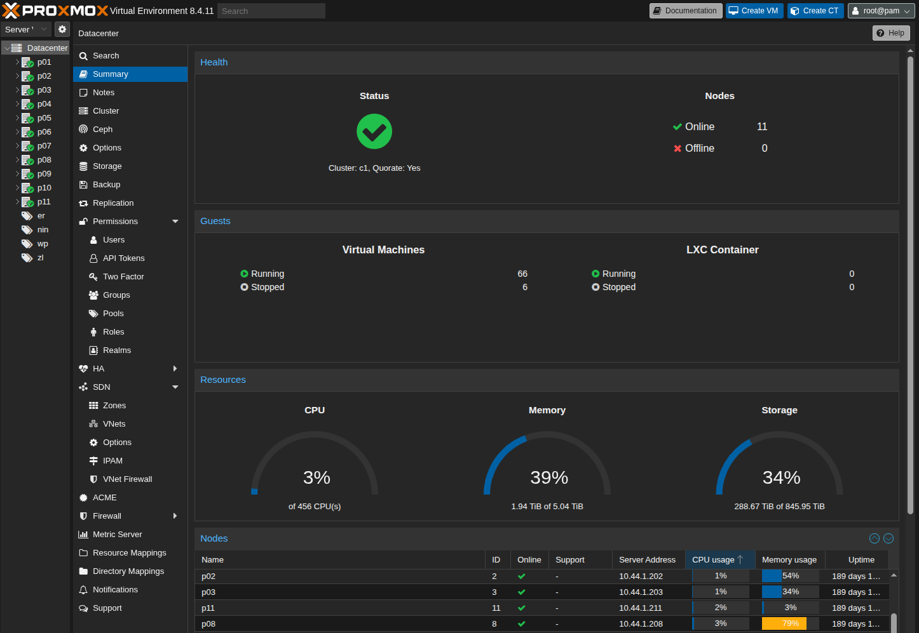
Task: Click the p08 node icon in tree
Action: pos(27,160)
